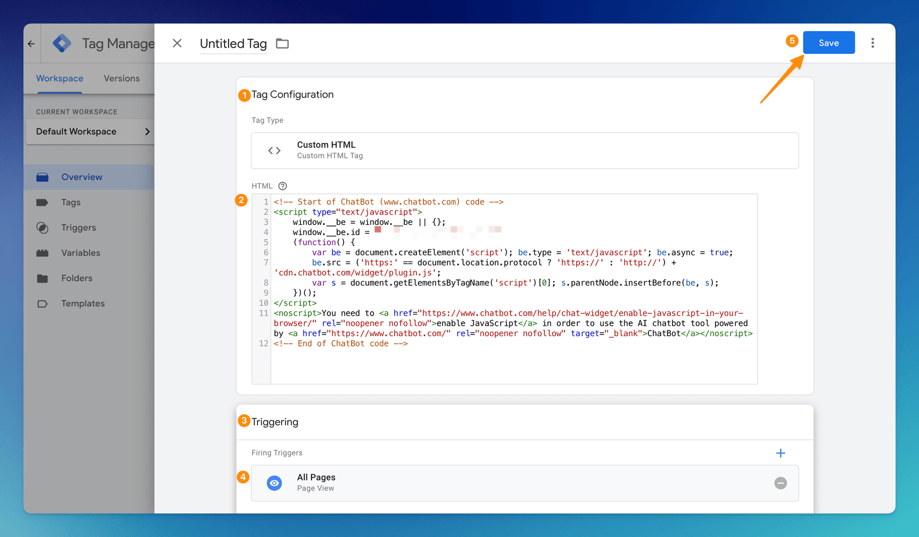Open Folders in the sidebar

pyautogui.click(x=76, y=278)
